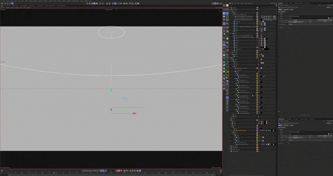Click the lock icon in Object Manager header

(x=271, y=3)
